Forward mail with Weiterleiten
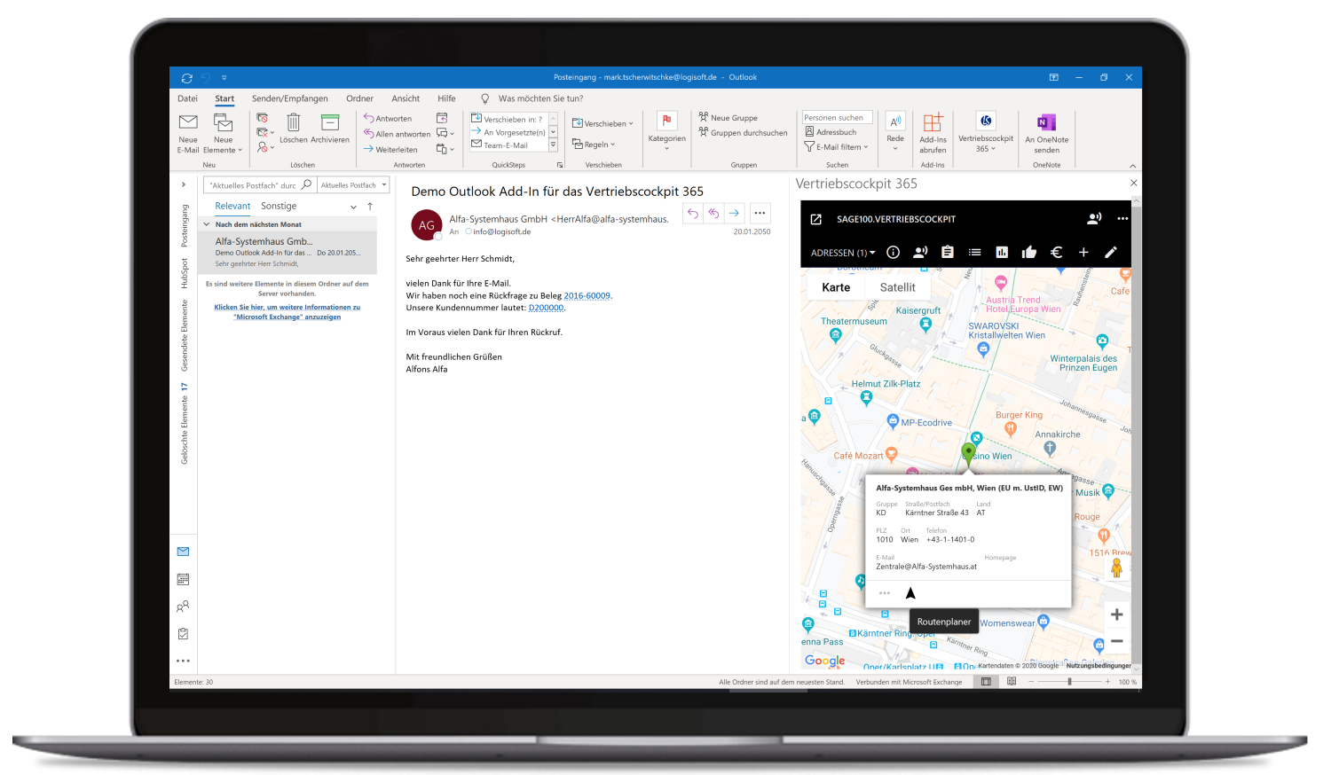Image resolution: width=1331 pixels, height=775 pixels. (x=390, y=149)
